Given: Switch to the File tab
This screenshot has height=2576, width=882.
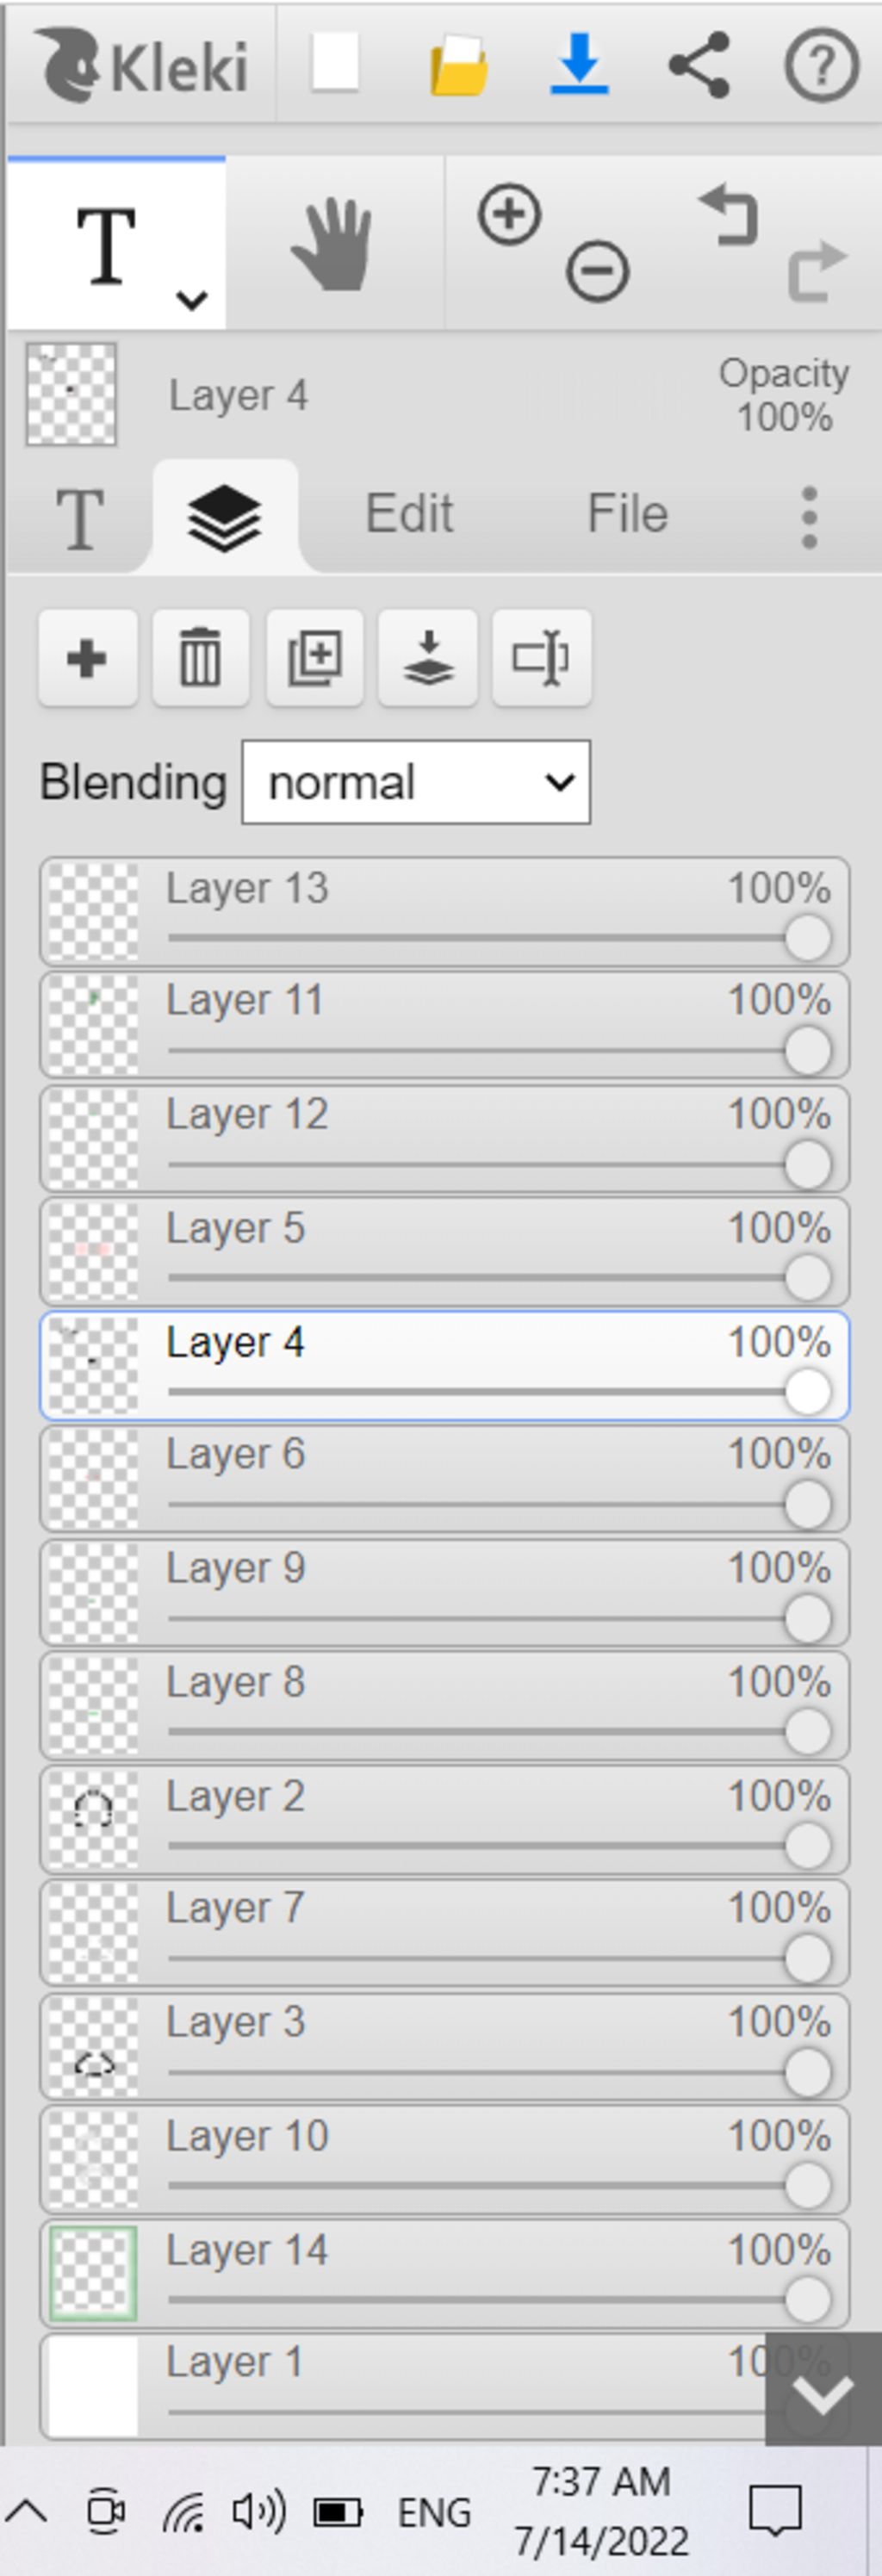Looking at the screenshot, I should point(627,514).
